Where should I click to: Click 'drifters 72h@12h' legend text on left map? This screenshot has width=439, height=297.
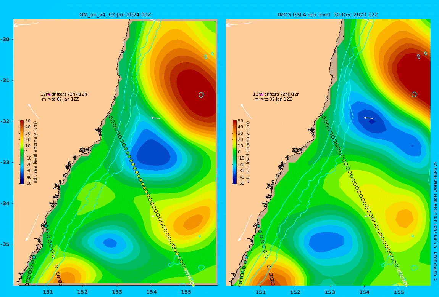pyautogui.click(x=69, y=94)
